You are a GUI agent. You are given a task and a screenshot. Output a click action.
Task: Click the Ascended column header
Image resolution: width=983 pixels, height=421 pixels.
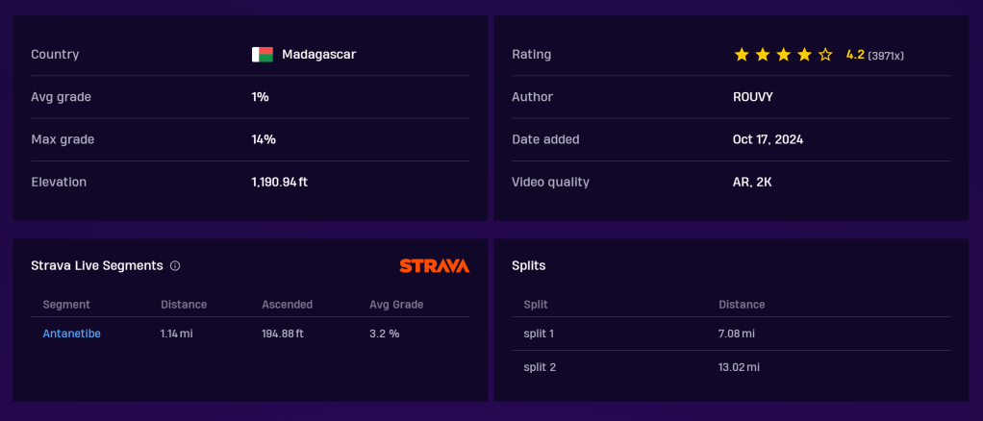click(x=287, y=305)
